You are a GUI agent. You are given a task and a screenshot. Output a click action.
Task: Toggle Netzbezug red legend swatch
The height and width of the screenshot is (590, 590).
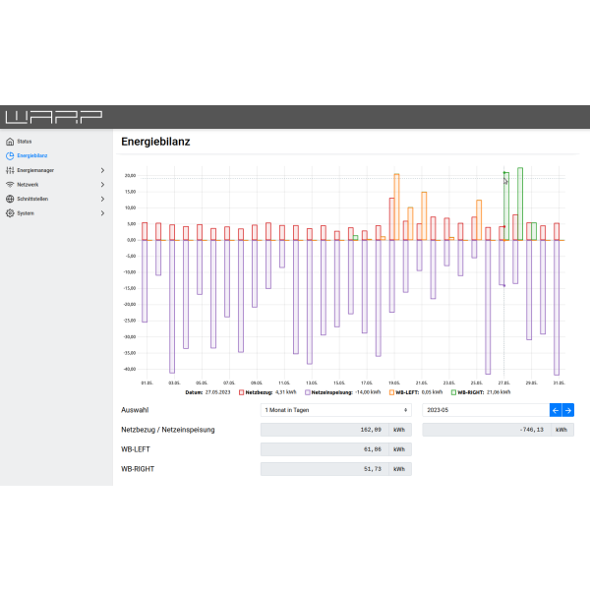tap(242, 392)
